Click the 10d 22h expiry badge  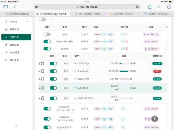157,63
